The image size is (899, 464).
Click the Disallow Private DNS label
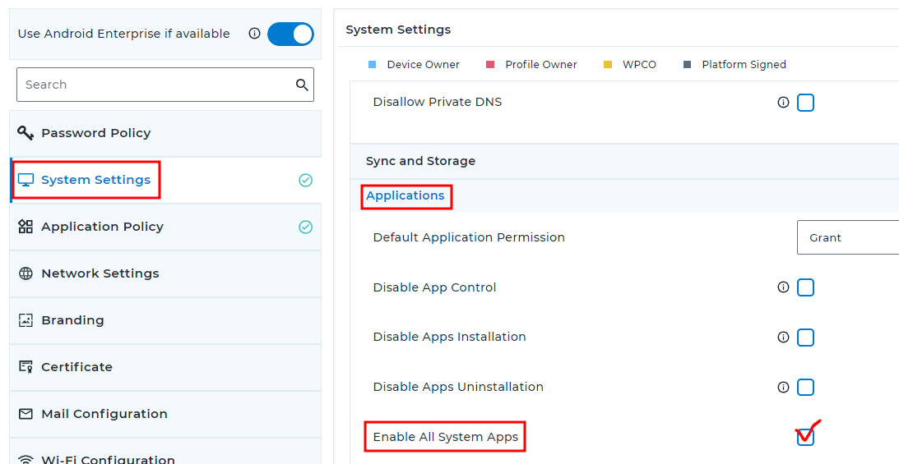point(438,102)
